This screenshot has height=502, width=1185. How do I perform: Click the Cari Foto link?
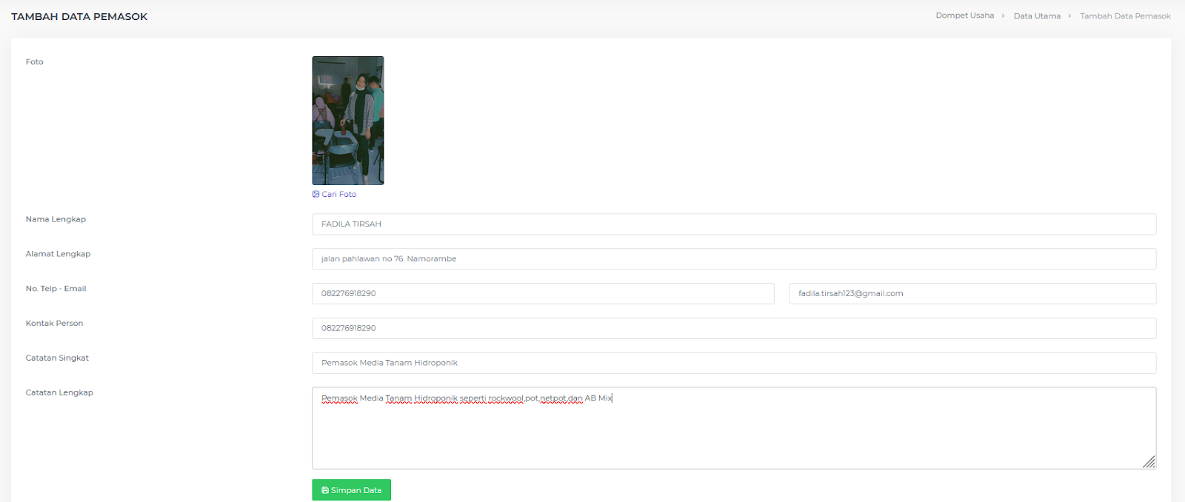(335, 194)
